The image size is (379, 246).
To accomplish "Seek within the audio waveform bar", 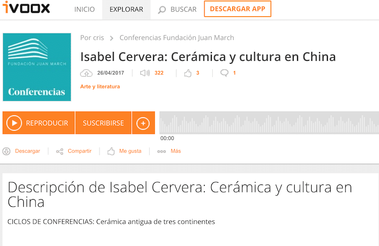I will click(268, 123).
